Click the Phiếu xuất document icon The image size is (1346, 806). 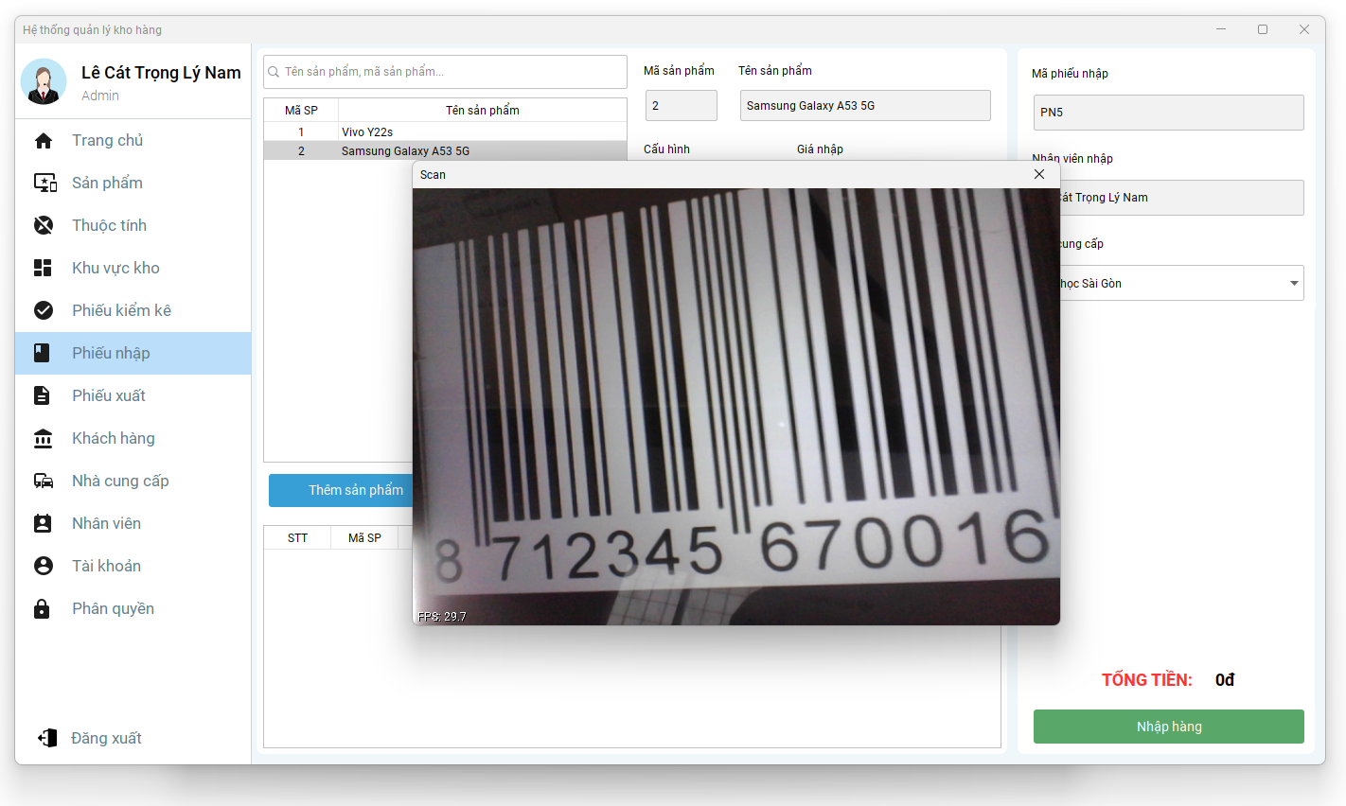(x=42, y=395)
